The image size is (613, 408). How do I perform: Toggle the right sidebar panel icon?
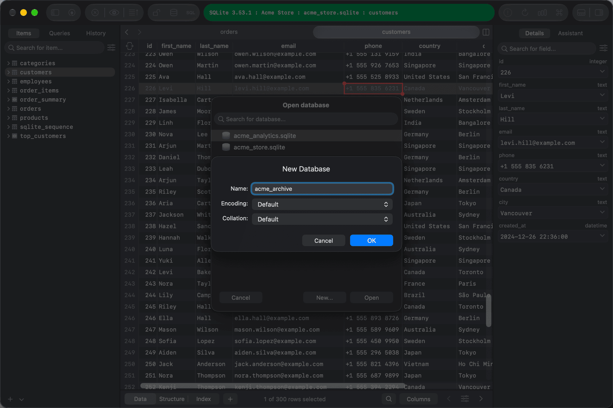tap(599, 13)
